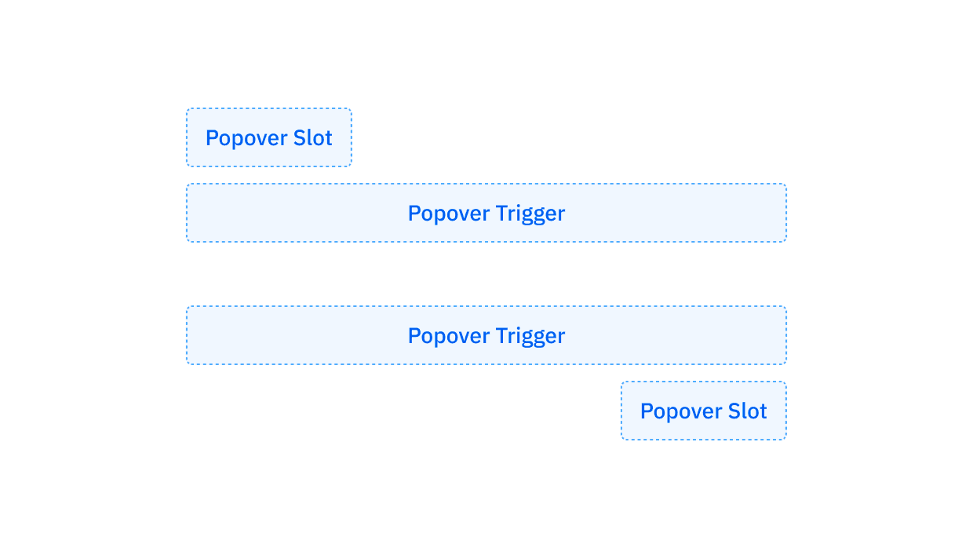Open the right-aligned Popover Slot below the trigger

click(703, 411)
